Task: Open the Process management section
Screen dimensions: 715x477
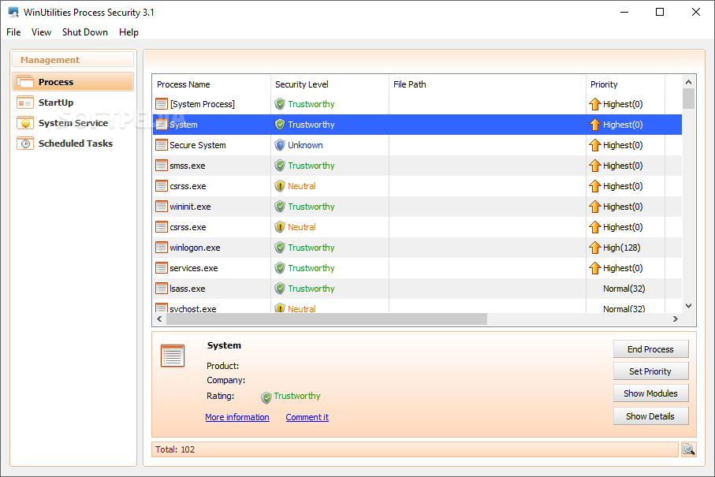Action: (x=73, y=82)
